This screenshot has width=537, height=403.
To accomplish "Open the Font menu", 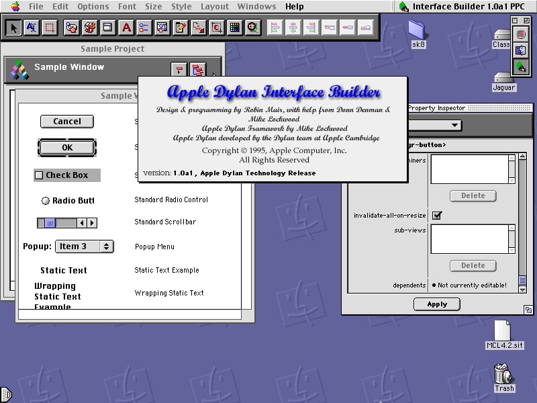I will point(127,6).
